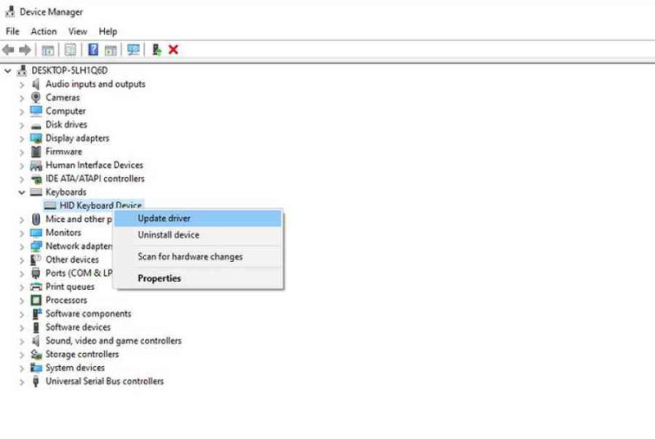Image resolution: width=655 pixels, height=439 pixels.
Task: Select the Firmware category label
Action: coord(64,152)
